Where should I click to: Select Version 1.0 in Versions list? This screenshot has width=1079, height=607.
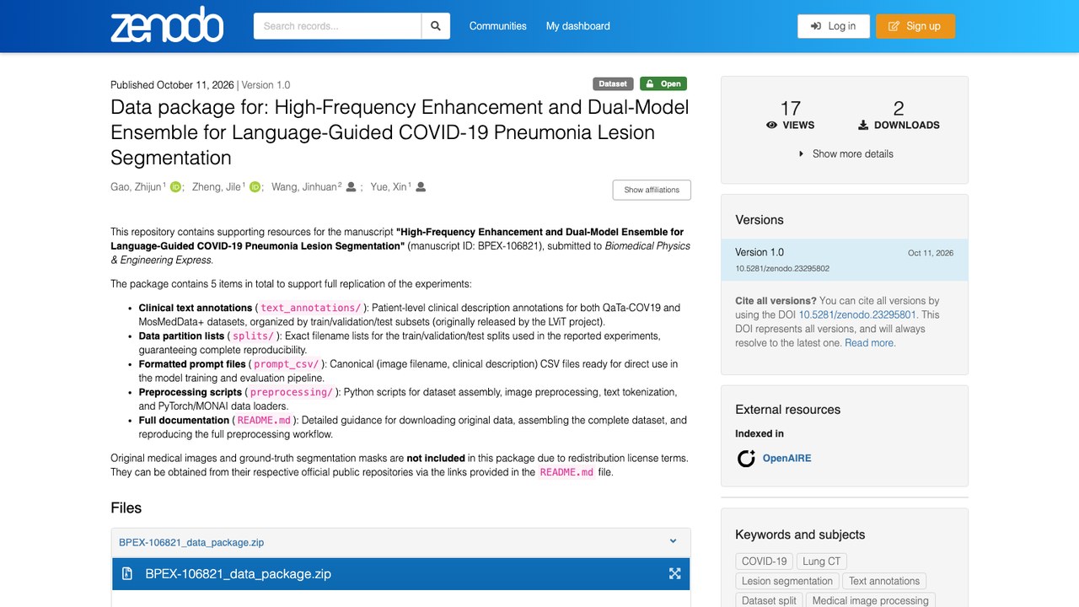click(x=845, y=260)
